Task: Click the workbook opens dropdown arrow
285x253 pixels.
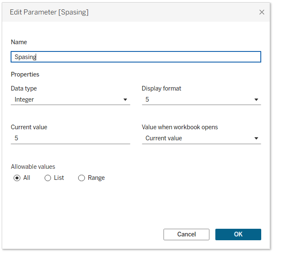Action: [x=256, y=139]
